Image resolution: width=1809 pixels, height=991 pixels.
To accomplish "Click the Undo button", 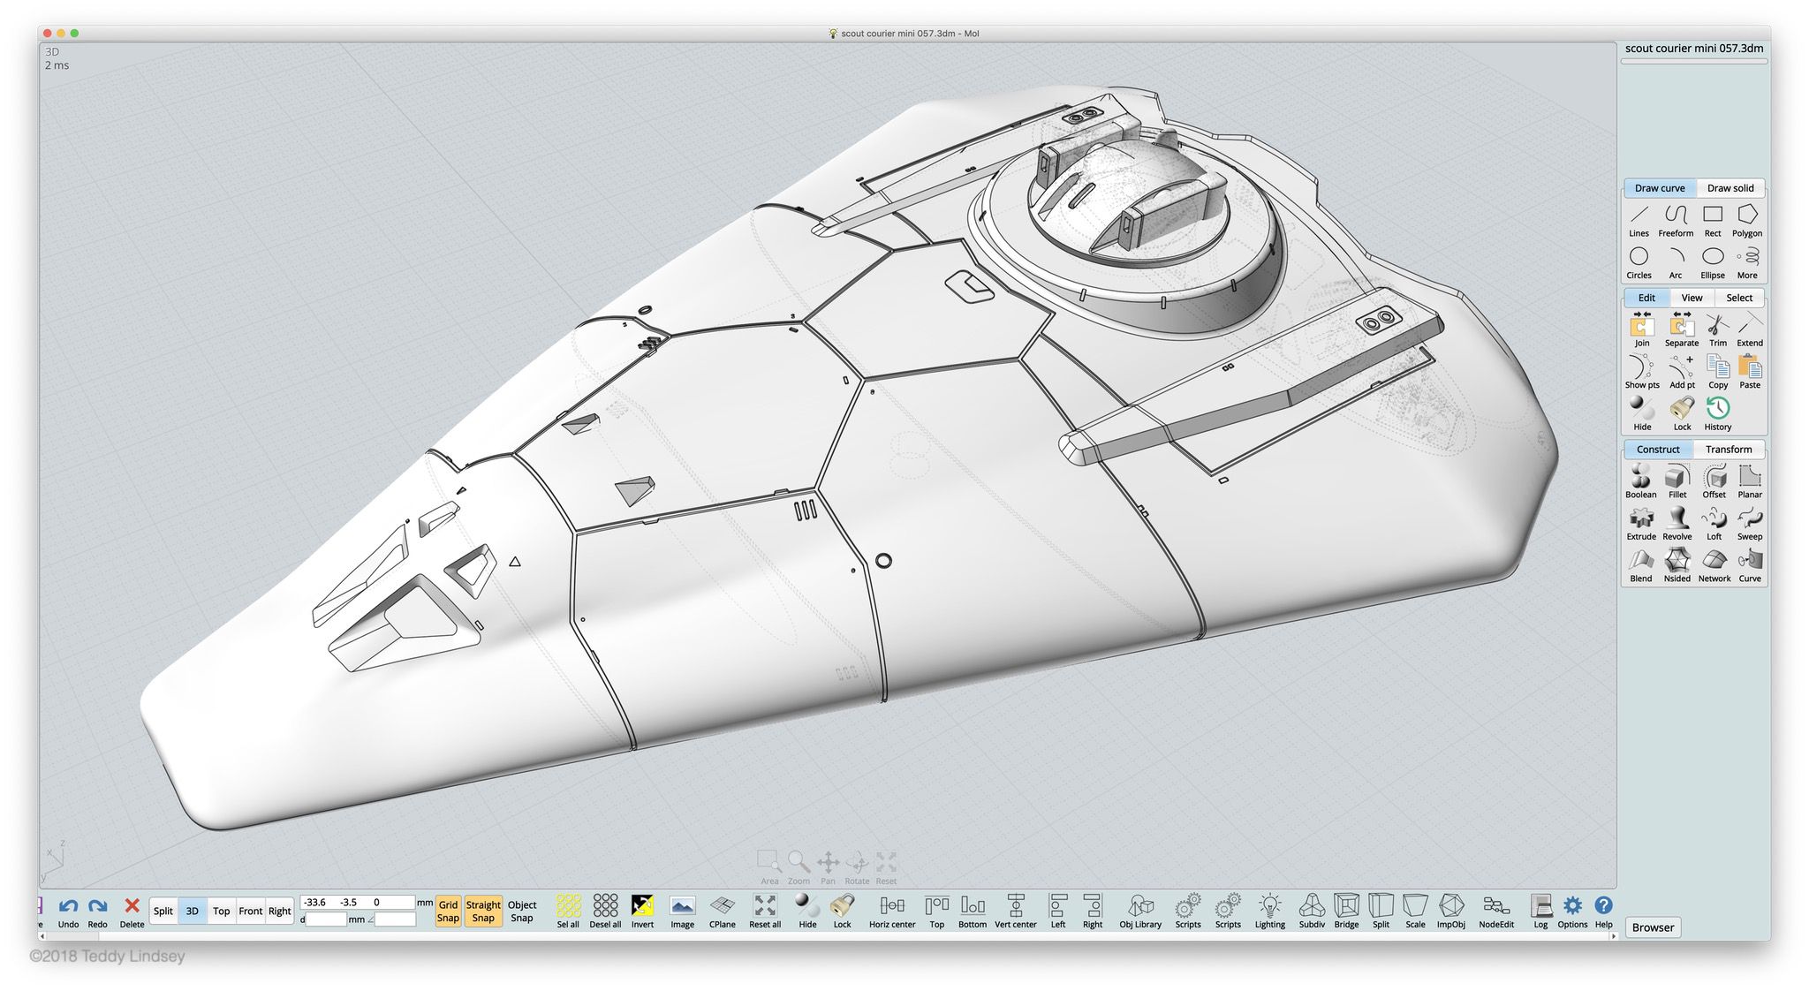I will point(68,912).
